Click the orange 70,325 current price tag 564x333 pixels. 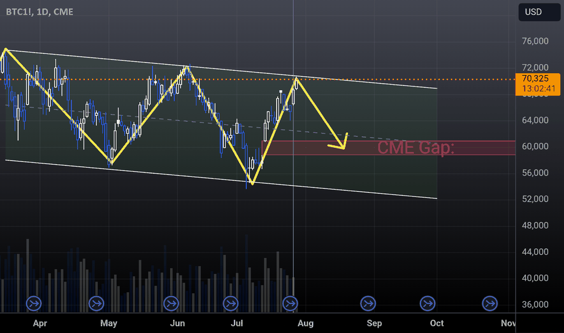click(x=538, y=84)
